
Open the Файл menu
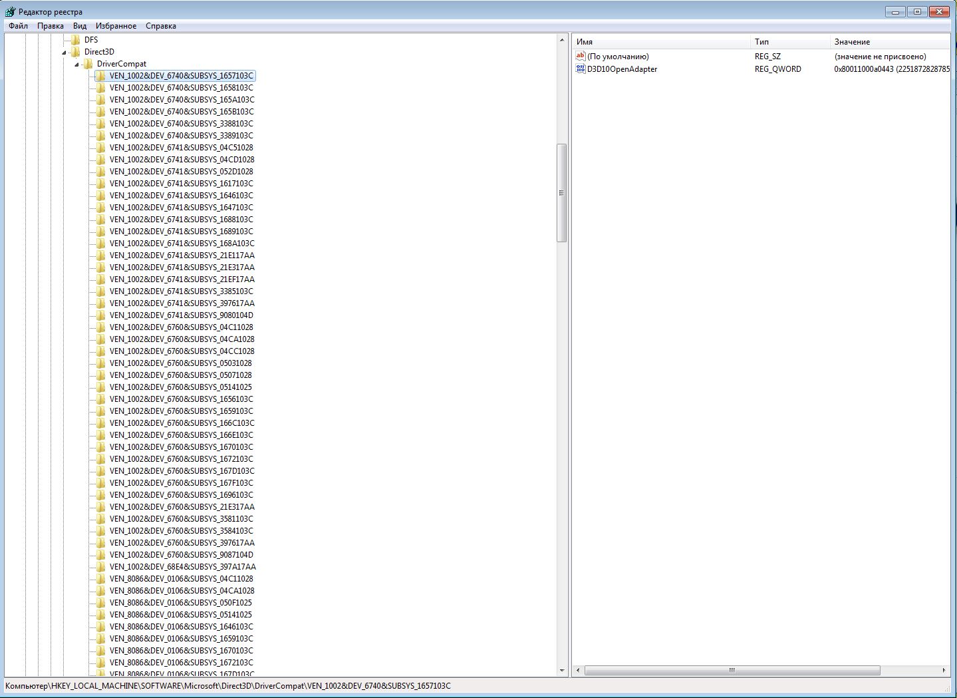pos(18,26)
